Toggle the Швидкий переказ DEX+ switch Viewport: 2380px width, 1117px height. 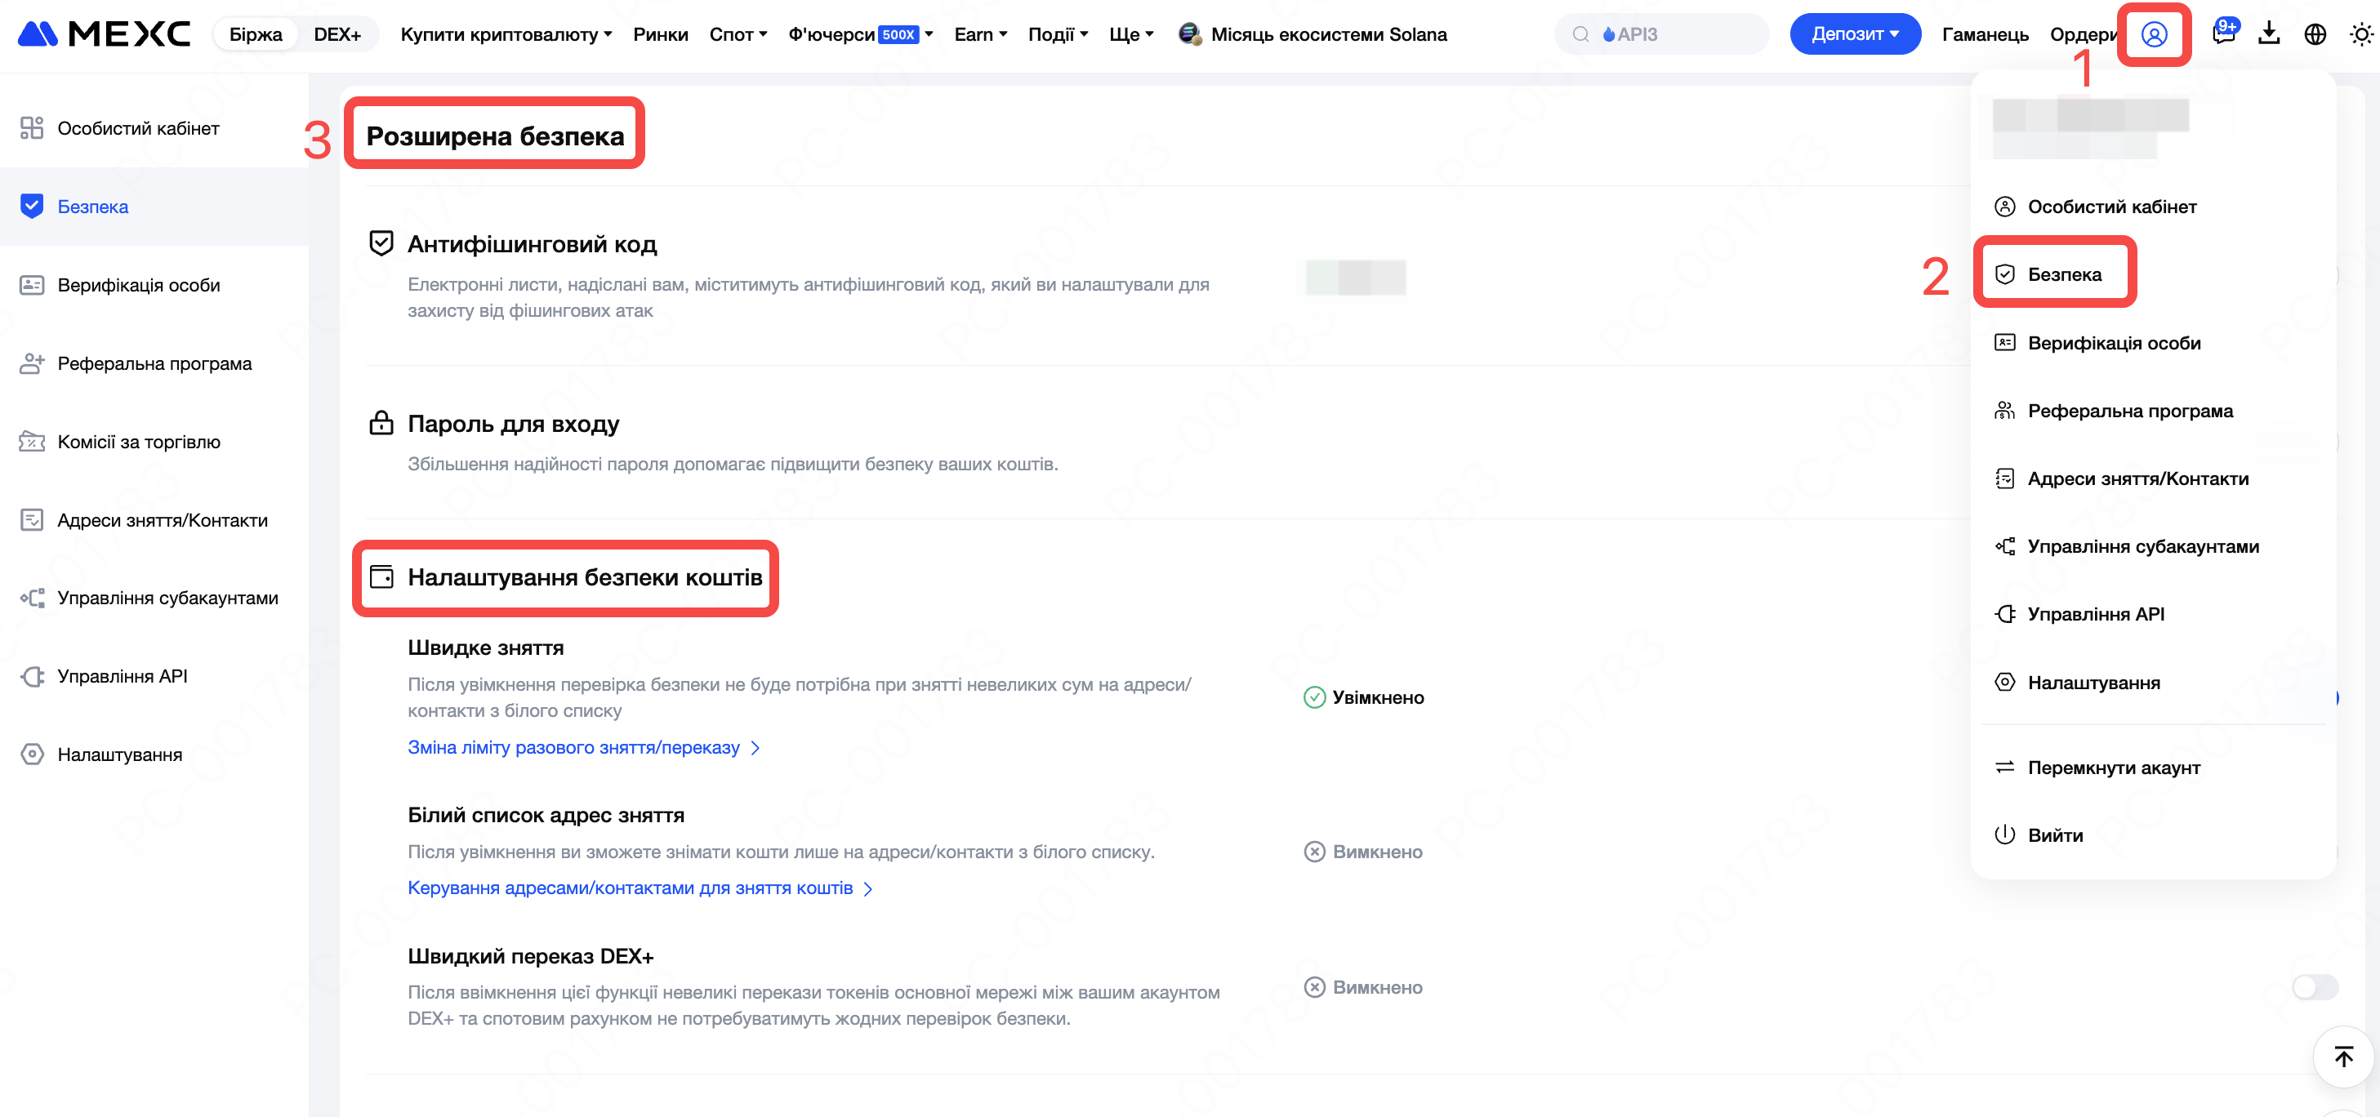pyautogui.click(x=2315, y=986)
